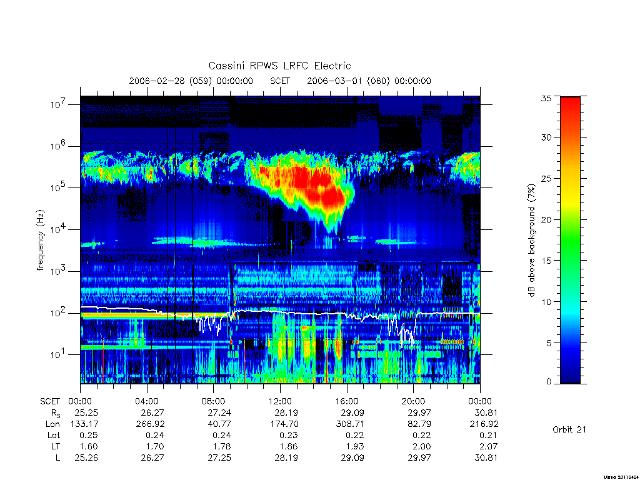Click the color bar gradient legend
Image resolution: width=640 pixels, height=480 pixels.
pos(570,240)
